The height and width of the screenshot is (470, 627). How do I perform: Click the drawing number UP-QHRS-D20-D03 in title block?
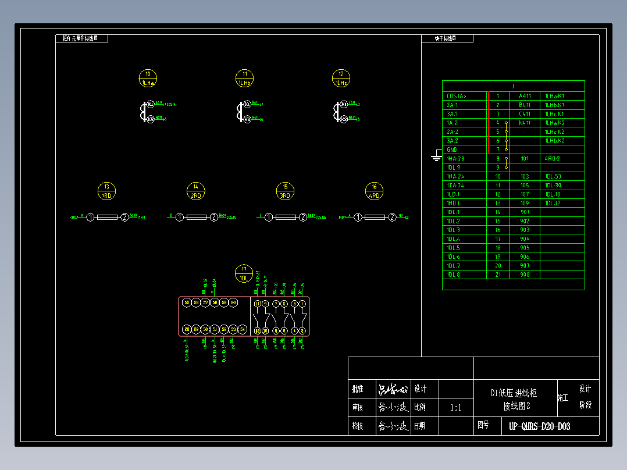pos(539,426)
